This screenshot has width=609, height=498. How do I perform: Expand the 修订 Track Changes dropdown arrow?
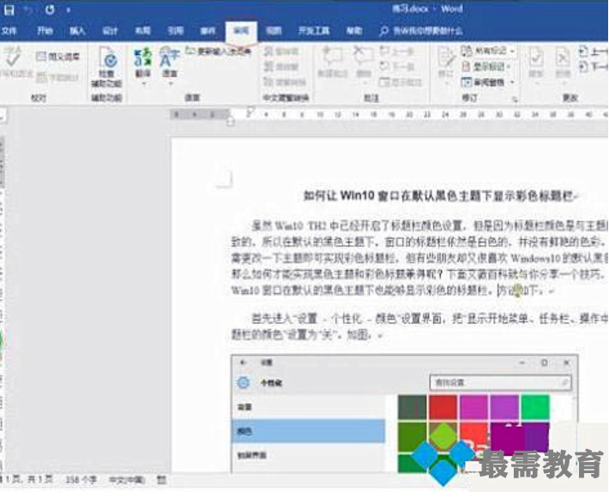(x=446, y=82)
